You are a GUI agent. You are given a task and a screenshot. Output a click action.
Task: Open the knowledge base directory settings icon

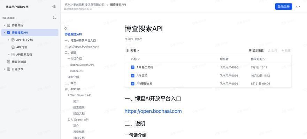pyautogui.click(x=55, y=18)
